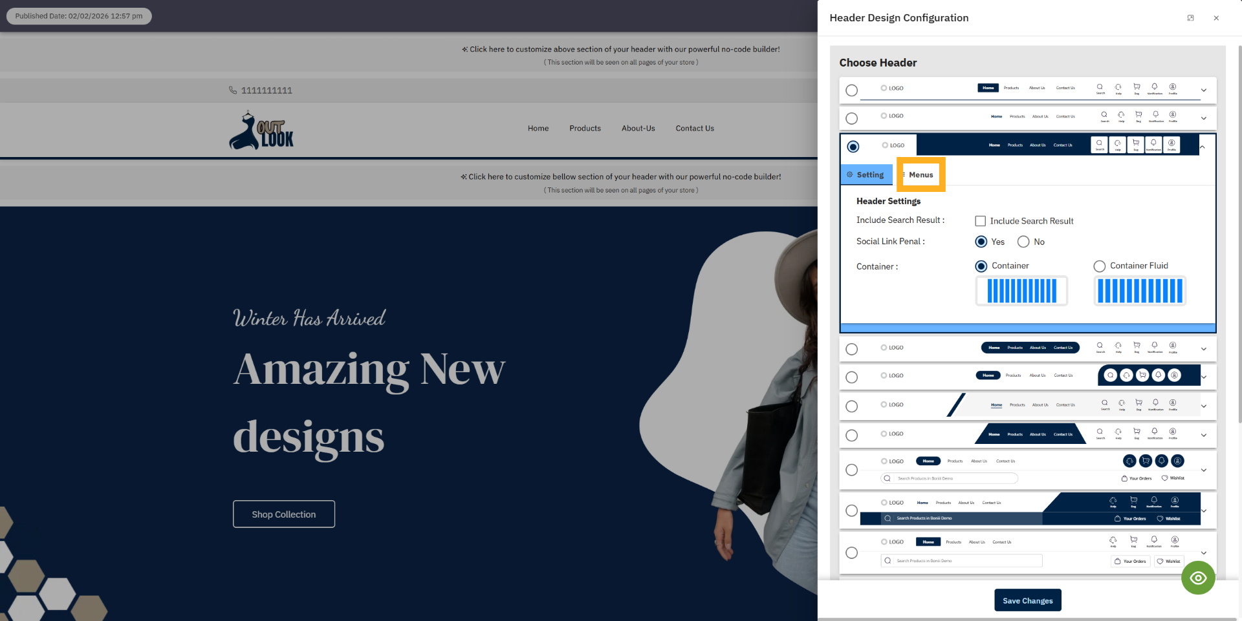Expand the first header option chevron
The image size is (1242, 621).
(x=1204, y=90)
